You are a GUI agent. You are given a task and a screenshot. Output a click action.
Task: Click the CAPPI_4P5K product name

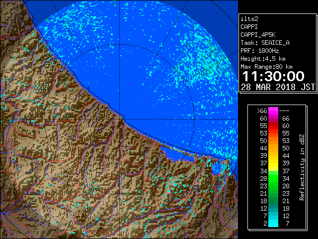click(258, 35)
